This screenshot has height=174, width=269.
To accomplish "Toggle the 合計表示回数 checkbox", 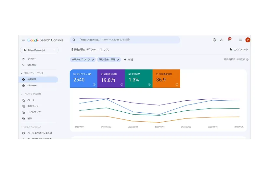I will (x=102, y=74).
